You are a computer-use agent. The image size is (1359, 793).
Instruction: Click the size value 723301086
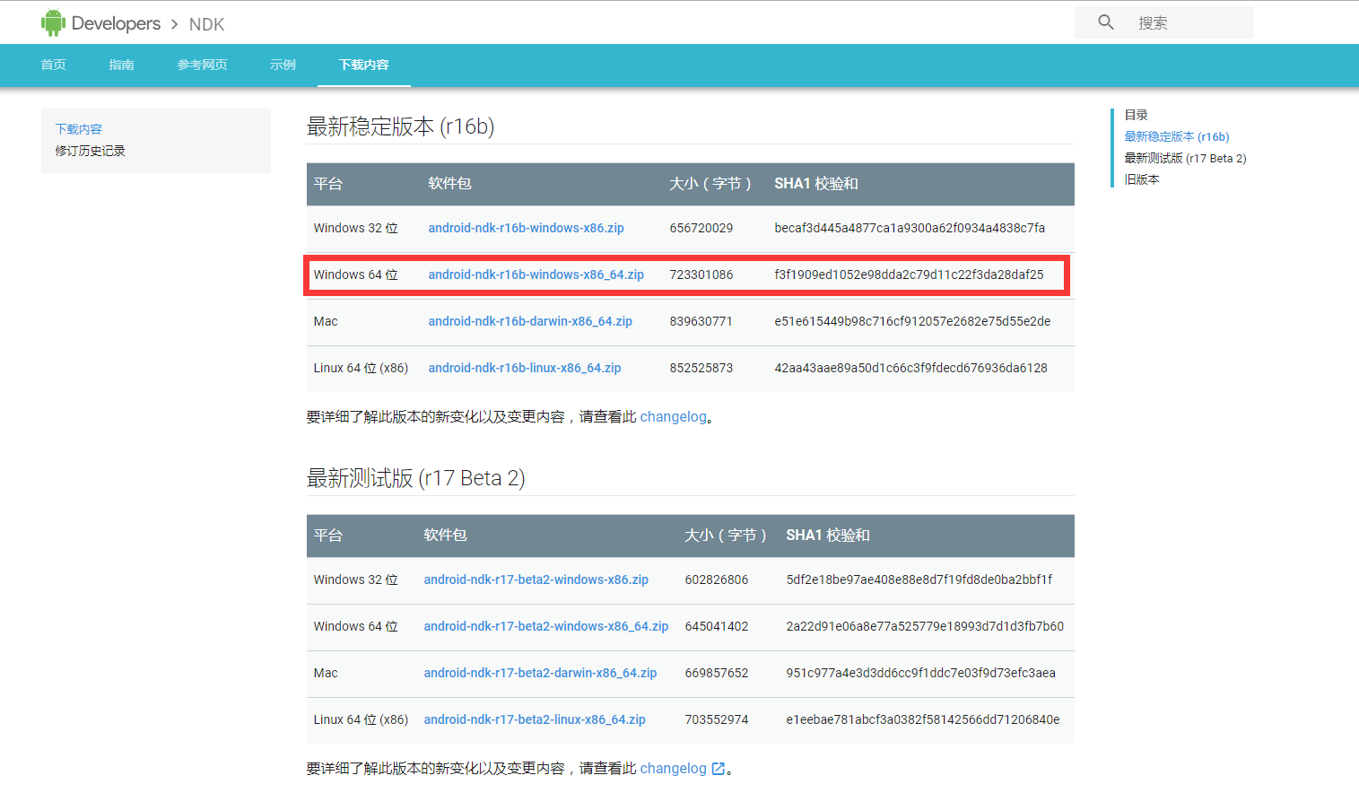point(701,274)
